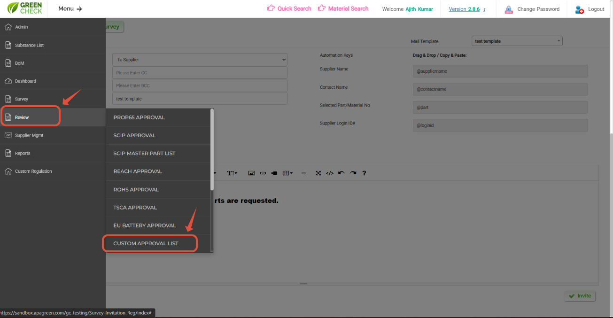This screenshot has width=613, height=318.
Task: Click the Please Enter CC field
Action: 200,73
